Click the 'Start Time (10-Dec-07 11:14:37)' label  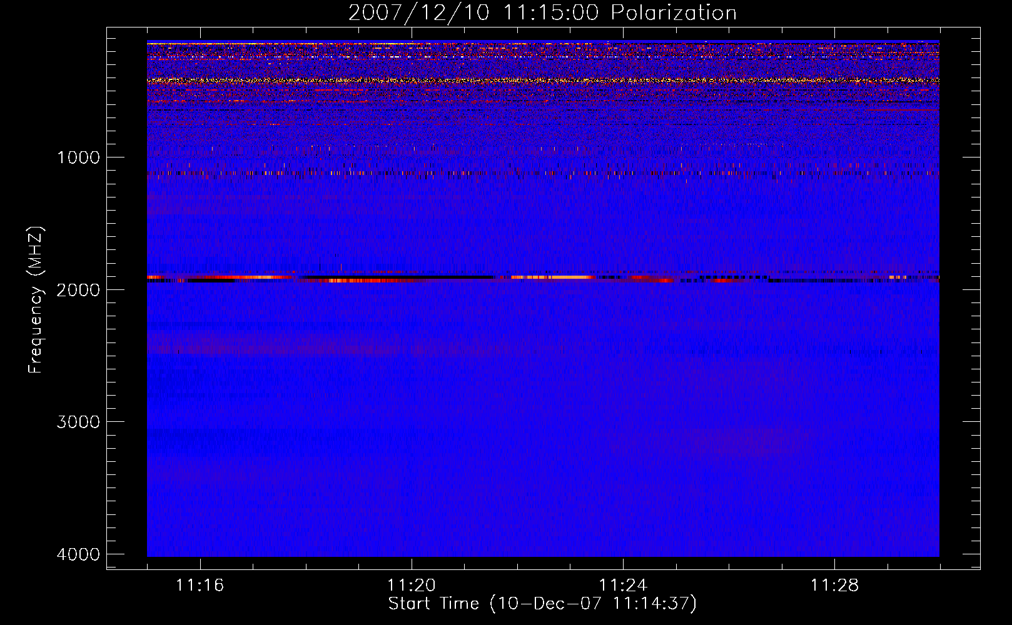542,604
